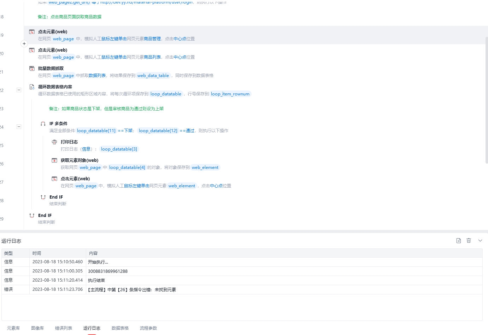
Task: Open the 数据表格 tab
Action: (x=120, y=328)
